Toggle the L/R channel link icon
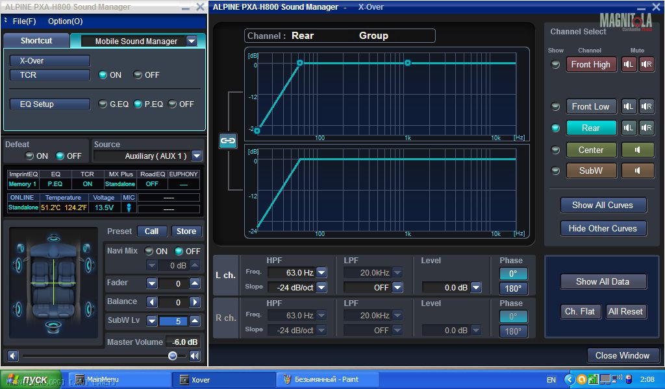The image size is (665, 389). [x=228, y=141]
